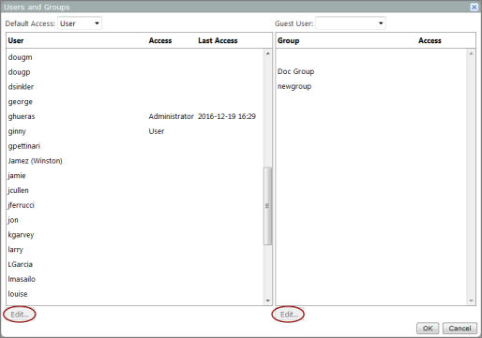Screen dimensions: 482x338
Task: Click the user list scroll up arrow
Action: (x=268, y=53)
